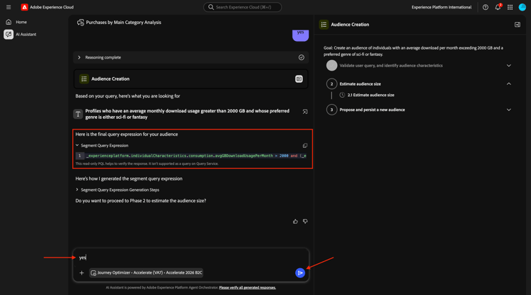Open the notifications bell
The image size is (531, 295).
[498, 7]
